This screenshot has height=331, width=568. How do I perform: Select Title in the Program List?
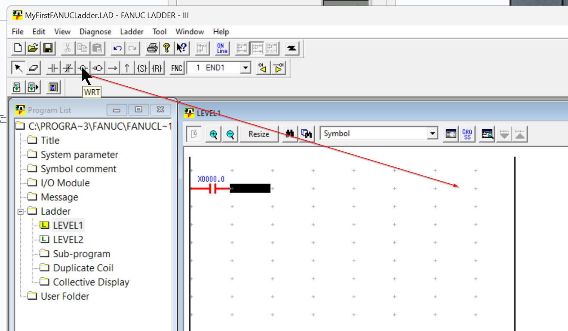point(50,140)
